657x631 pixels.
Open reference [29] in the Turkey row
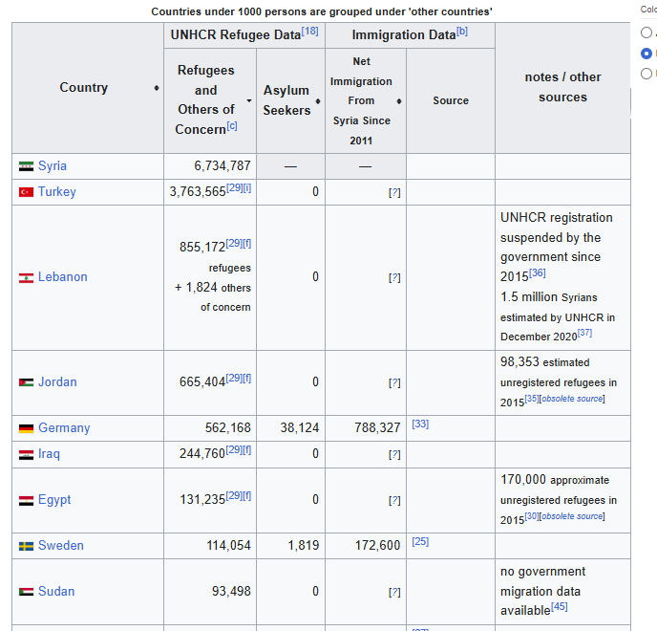(x=235, y=188)
